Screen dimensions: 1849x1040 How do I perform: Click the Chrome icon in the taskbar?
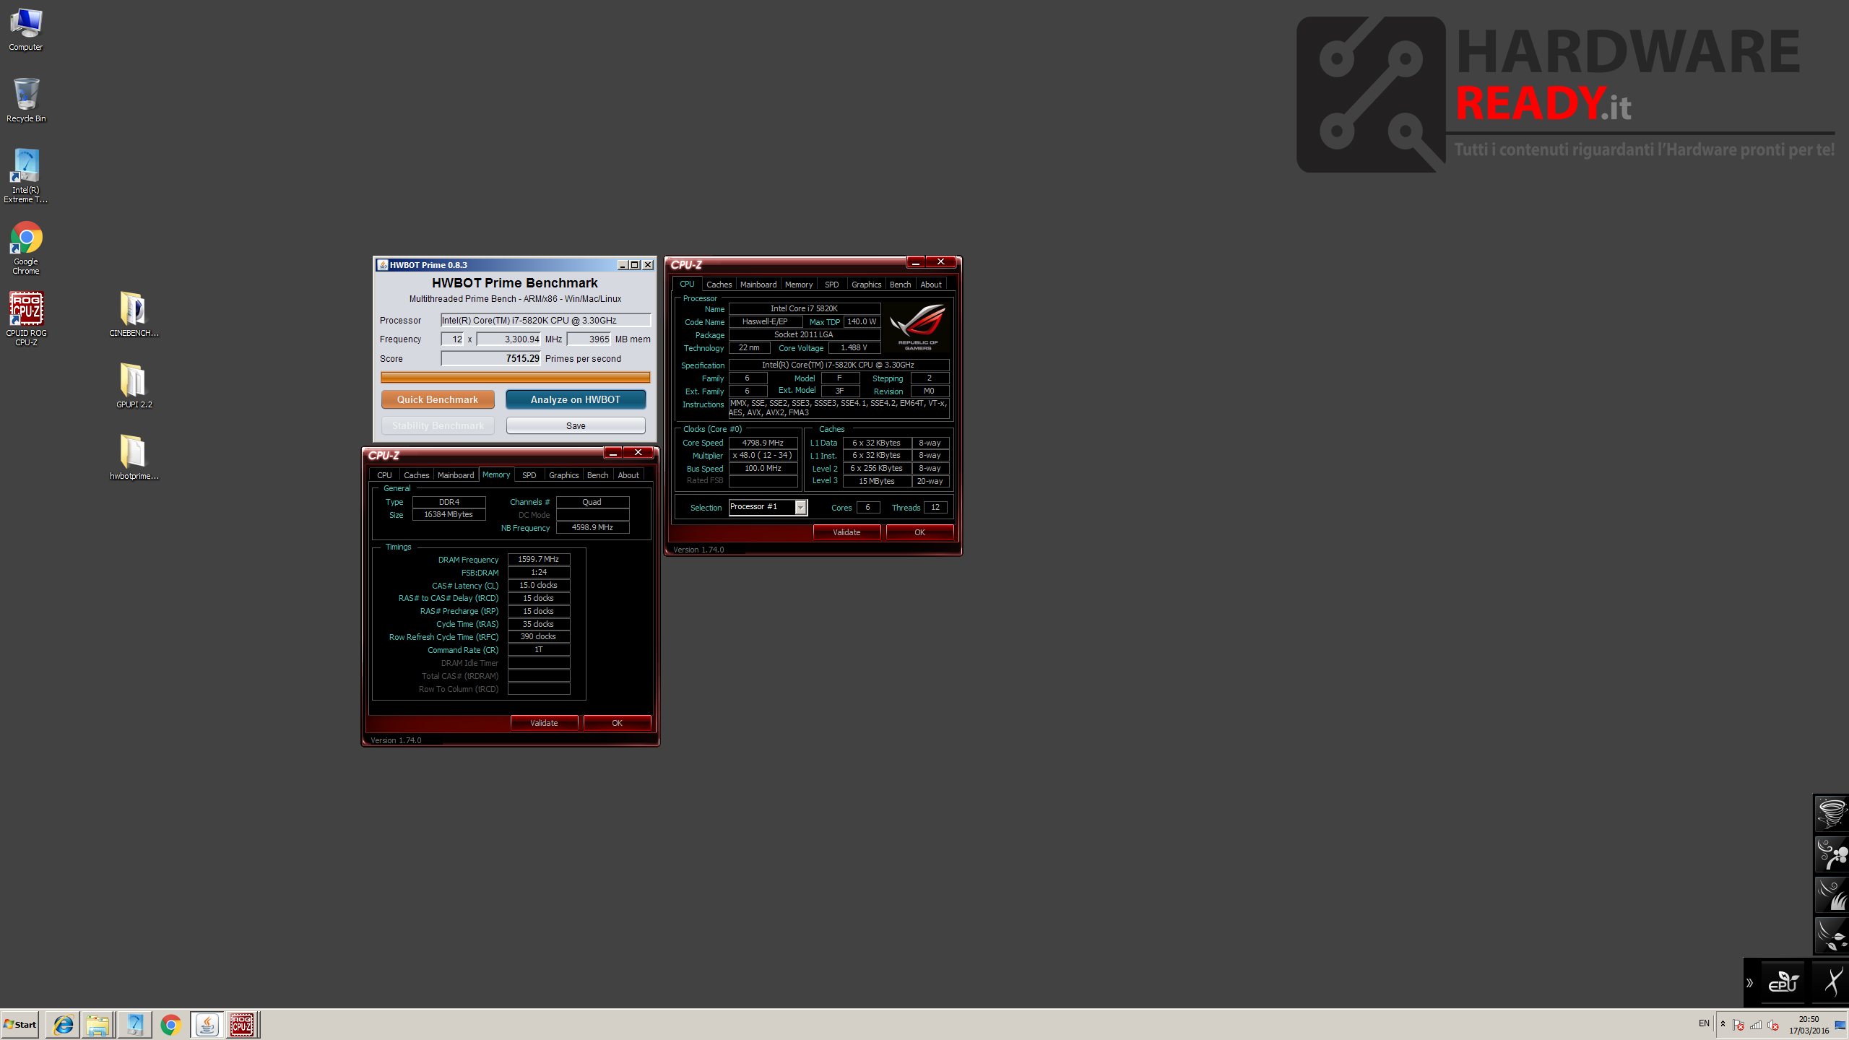170,1024
